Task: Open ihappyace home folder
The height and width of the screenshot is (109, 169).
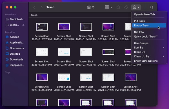Action: [15, 65]
